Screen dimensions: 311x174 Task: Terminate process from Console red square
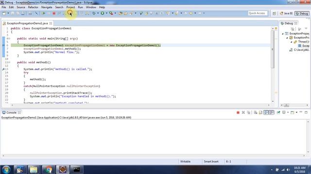tap(238, 113)
